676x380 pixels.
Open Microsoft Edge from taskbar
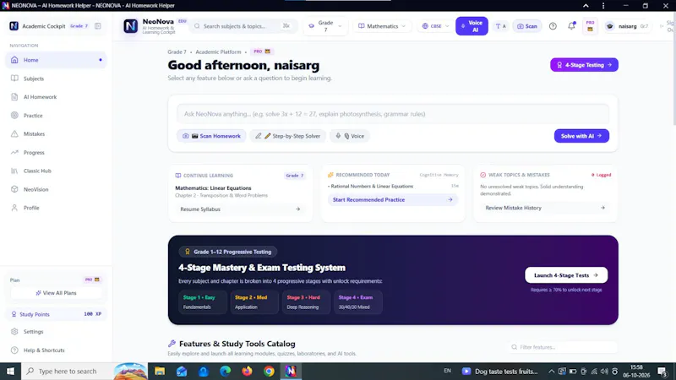[x=225, y=371]
